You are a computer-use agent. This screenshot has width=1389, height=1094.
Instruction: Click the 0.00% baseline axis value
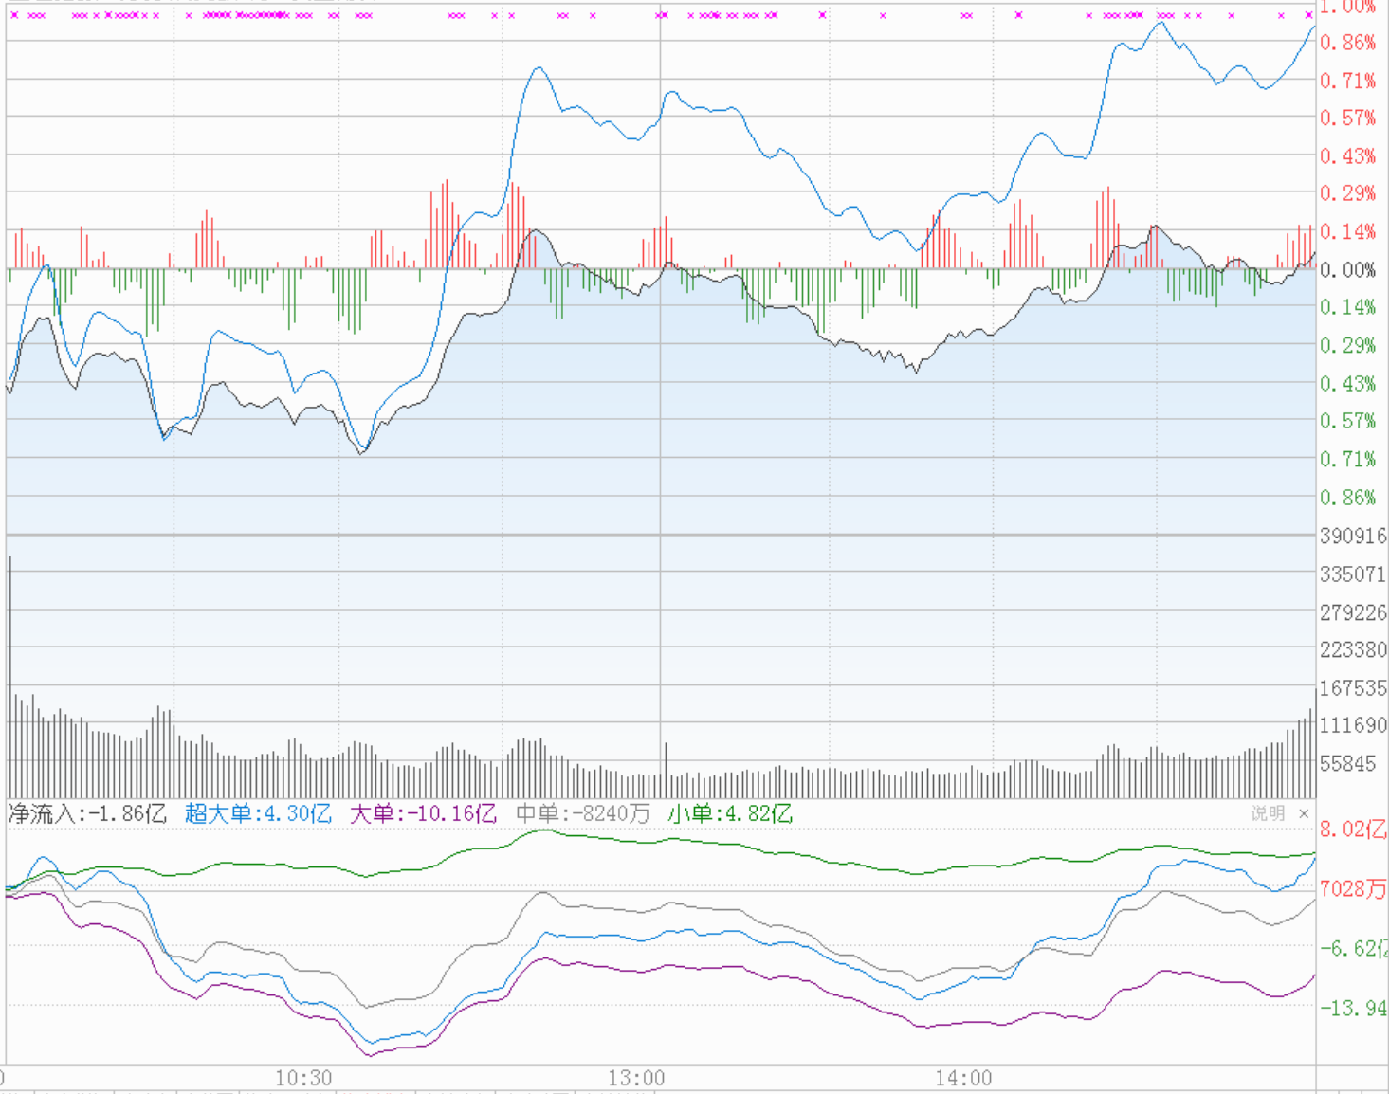1347,270
